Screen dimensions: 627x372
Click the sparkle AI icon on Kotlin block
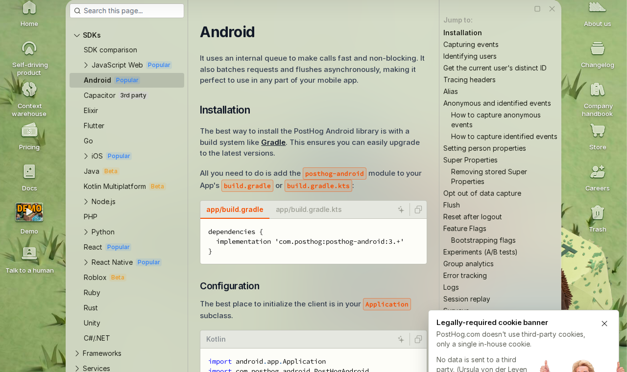tap(401, 339)
